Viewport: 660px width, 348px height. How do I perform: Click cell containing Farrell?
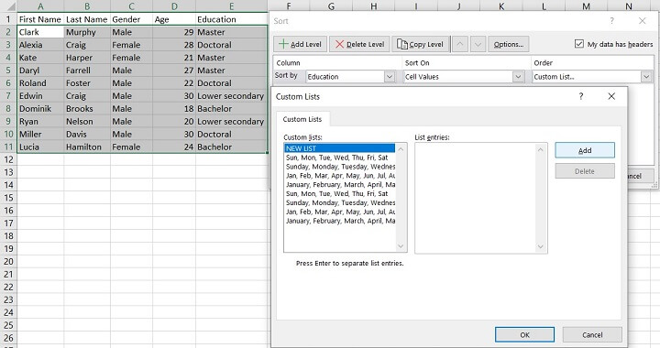(x=87, y=71)
